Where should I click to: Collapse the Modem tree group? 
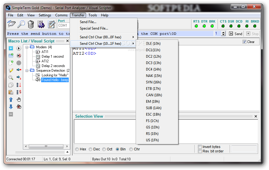27,47
